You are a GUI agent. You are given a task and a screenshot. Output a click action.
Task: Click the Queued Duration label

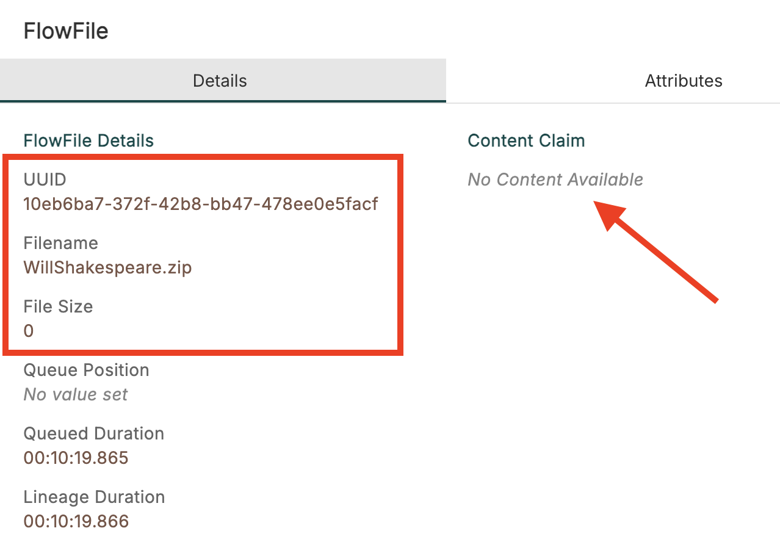(94, 433)
